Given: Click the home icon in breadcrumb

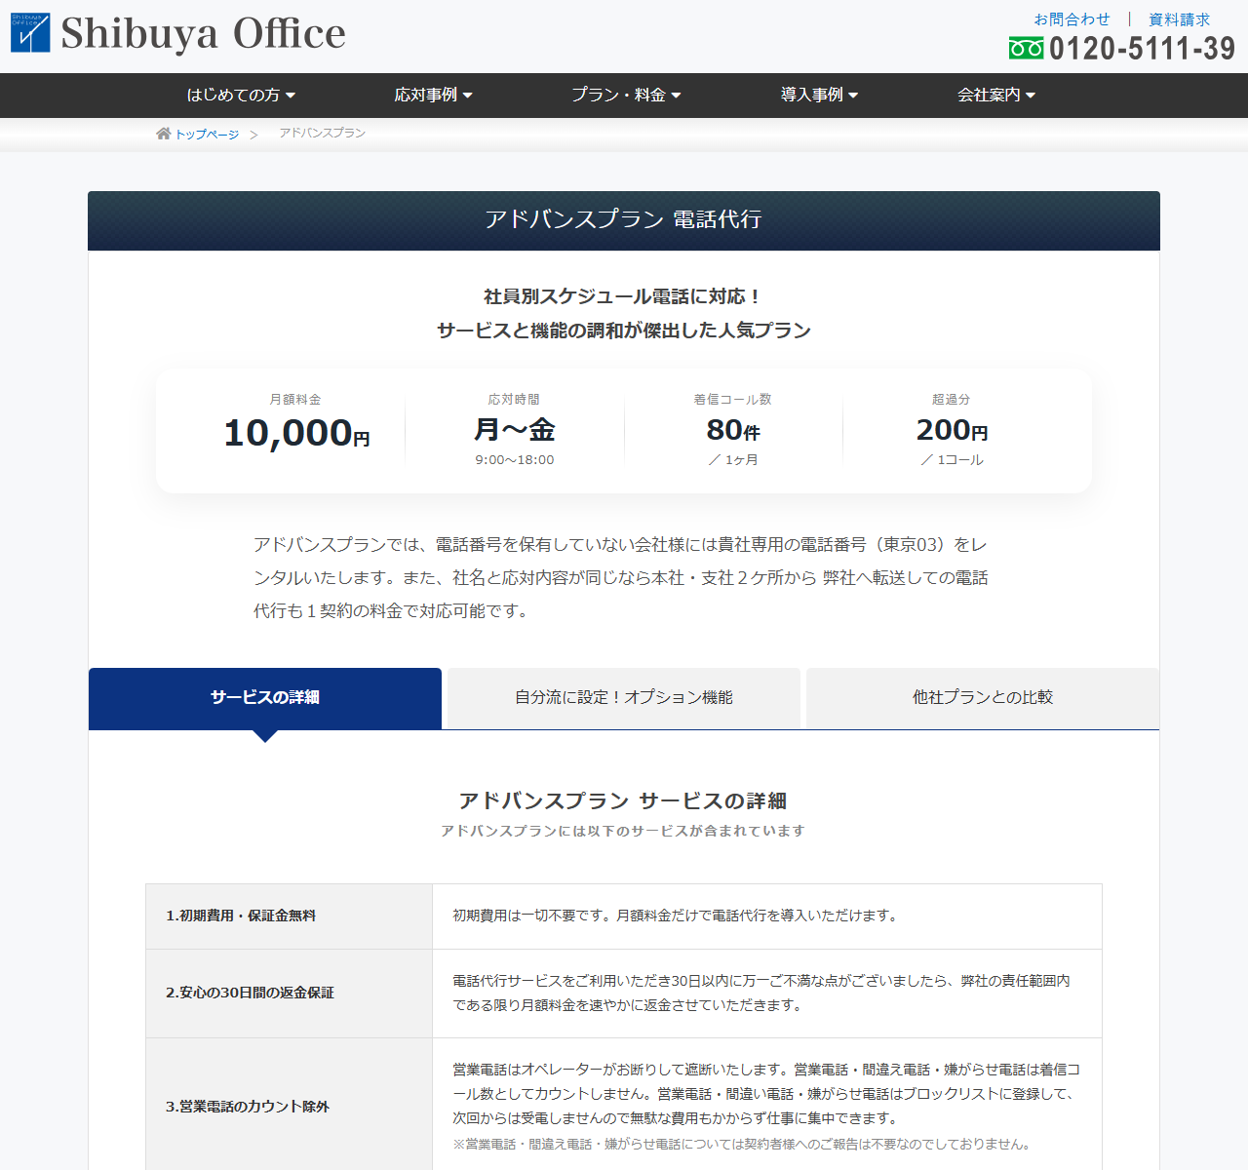Looking at the screenshot, I should 164,134.
